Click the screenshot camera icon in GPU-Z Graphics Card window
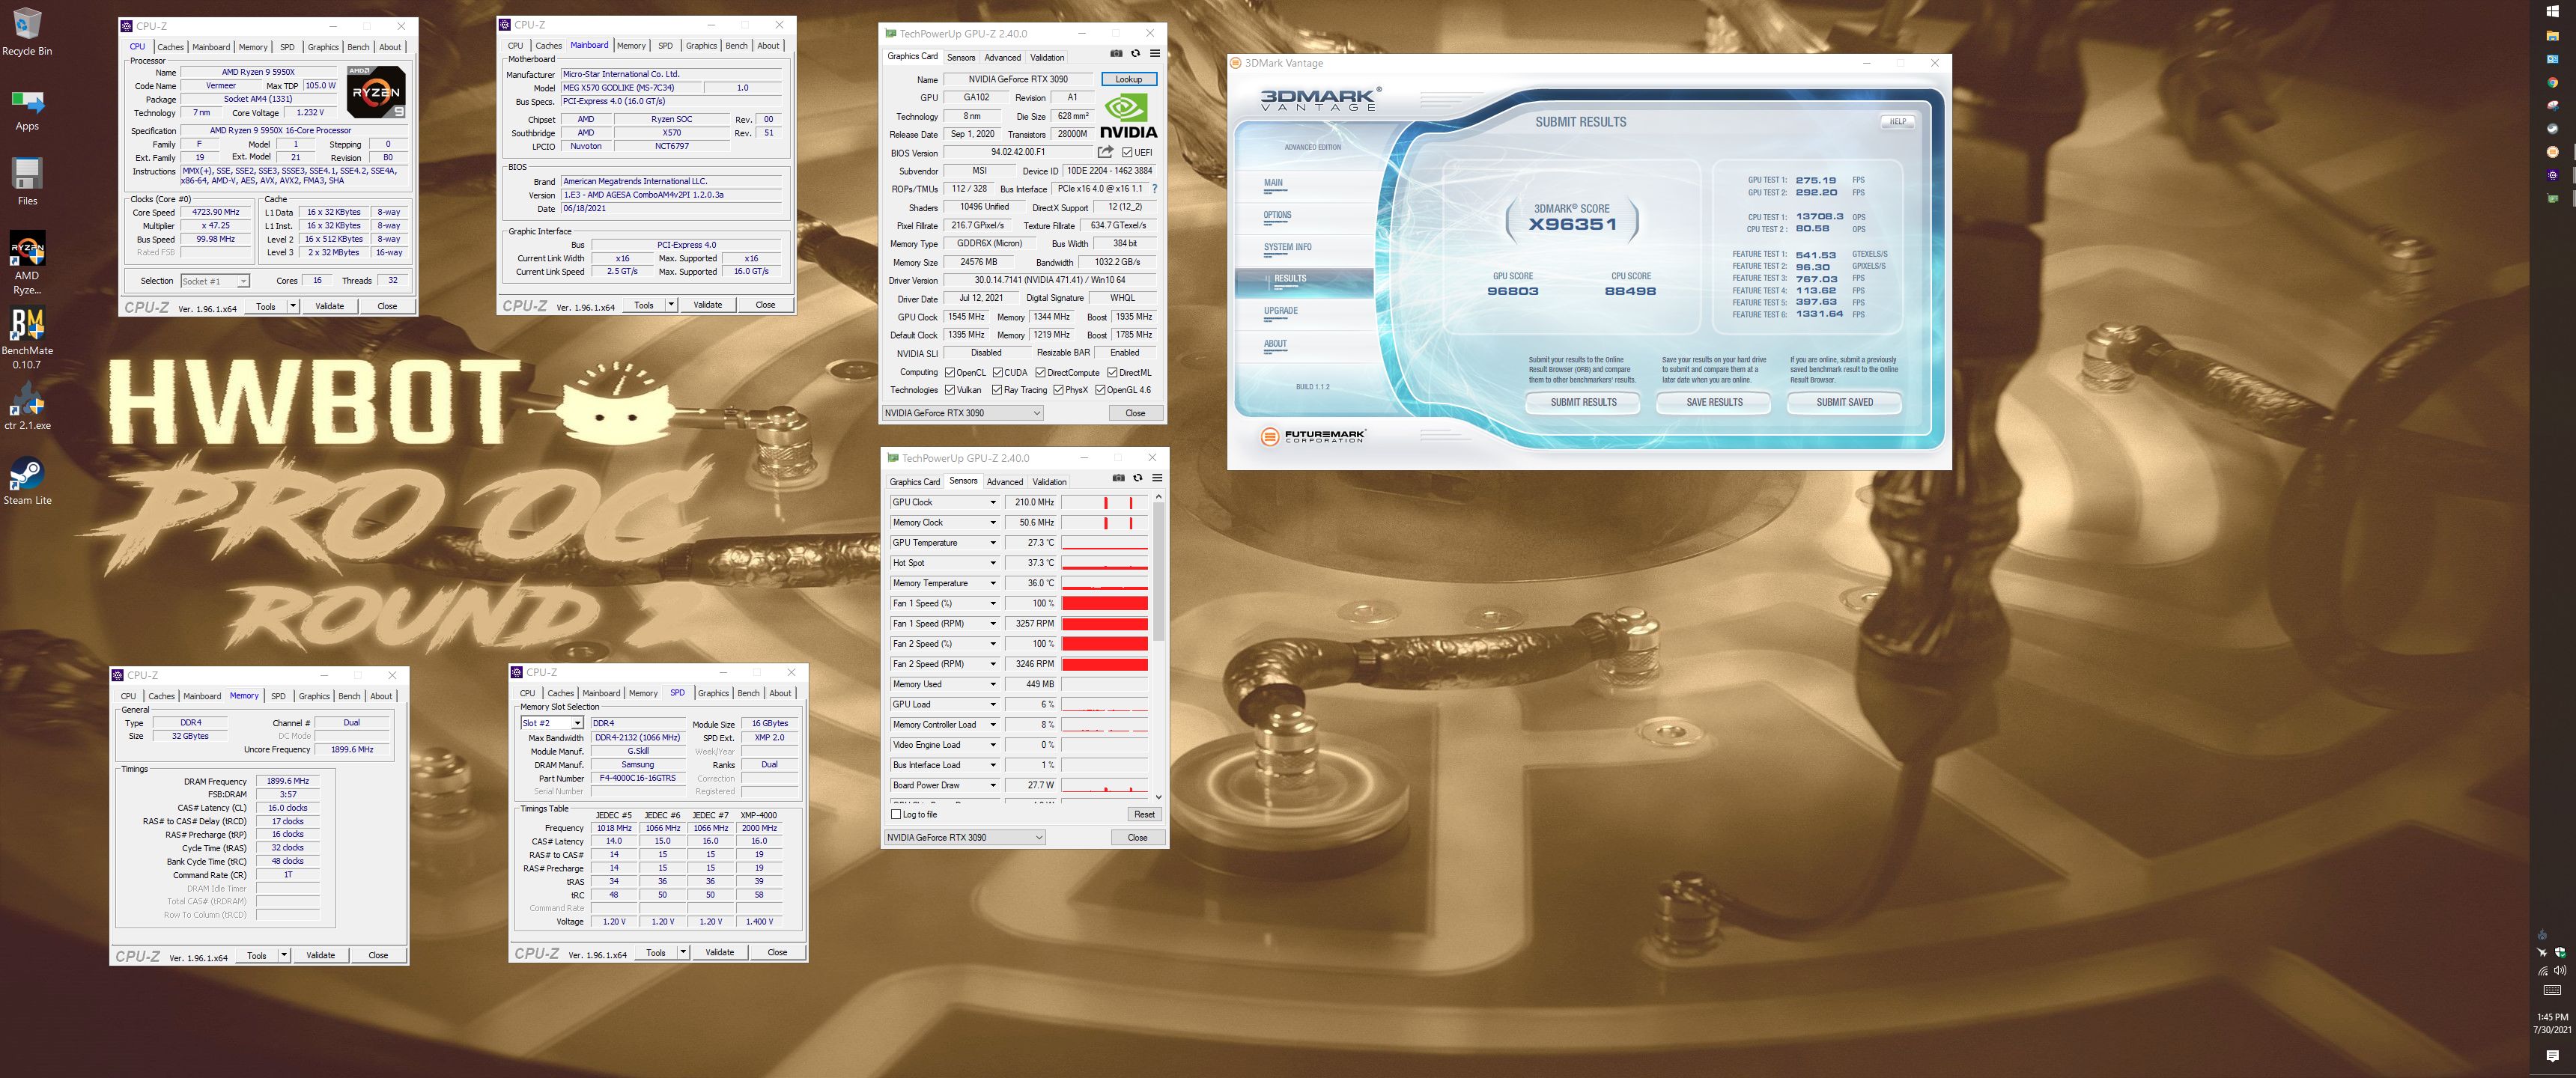 point(1116,54)
